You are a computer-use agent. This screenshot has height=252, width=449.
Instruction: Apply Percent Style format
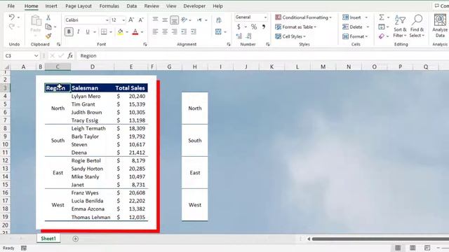click(254, 27)
